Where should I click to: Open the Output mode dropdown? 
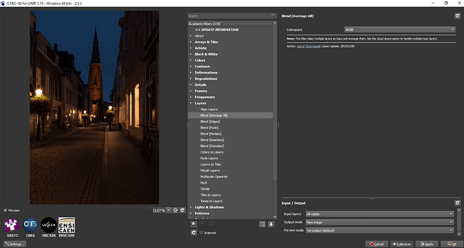tap(380, 222)
